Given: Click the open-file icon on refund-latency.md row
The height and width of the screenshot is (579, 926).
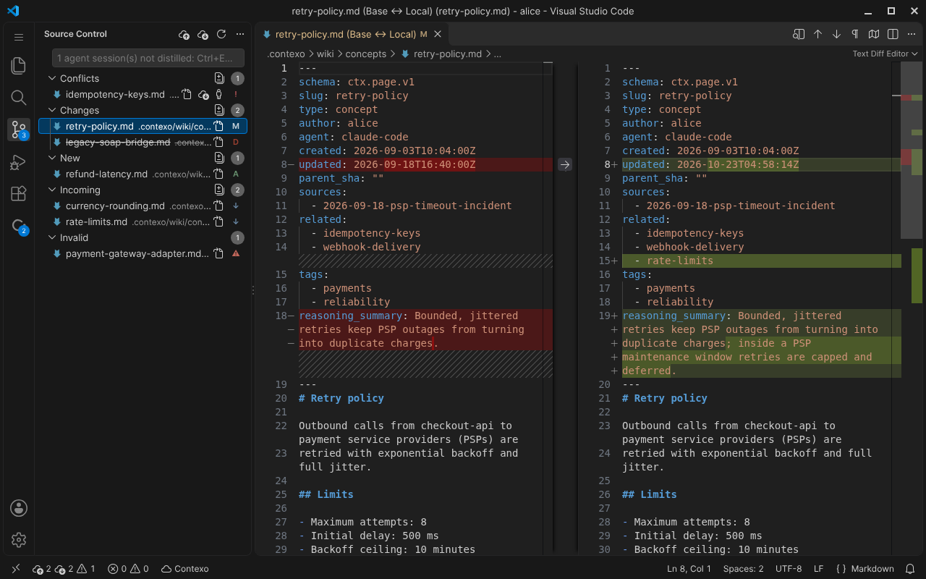Looking at the screenshot, I should [x=218, y=174].
